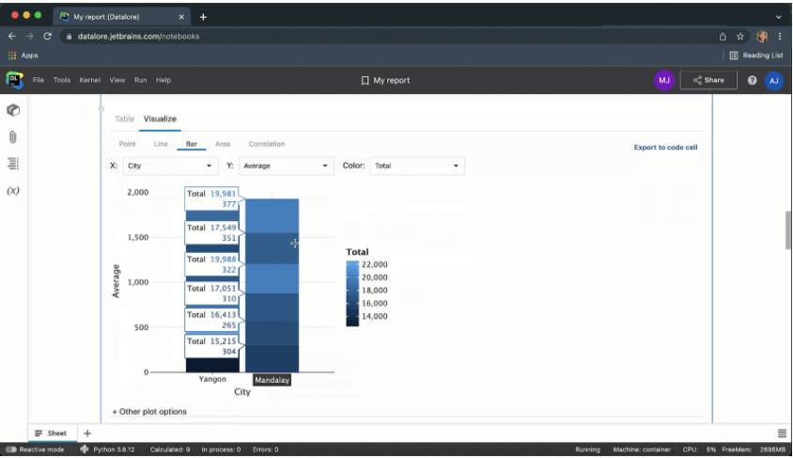Screen dimensions: 793x458
Task: Click the Share button
Action: click(708, 81)
